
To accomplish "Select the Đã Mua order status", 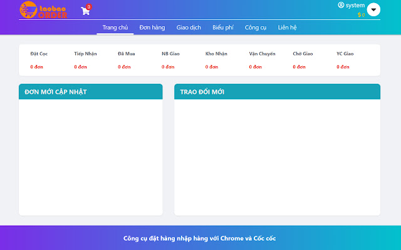I will [x=127, y=54].
